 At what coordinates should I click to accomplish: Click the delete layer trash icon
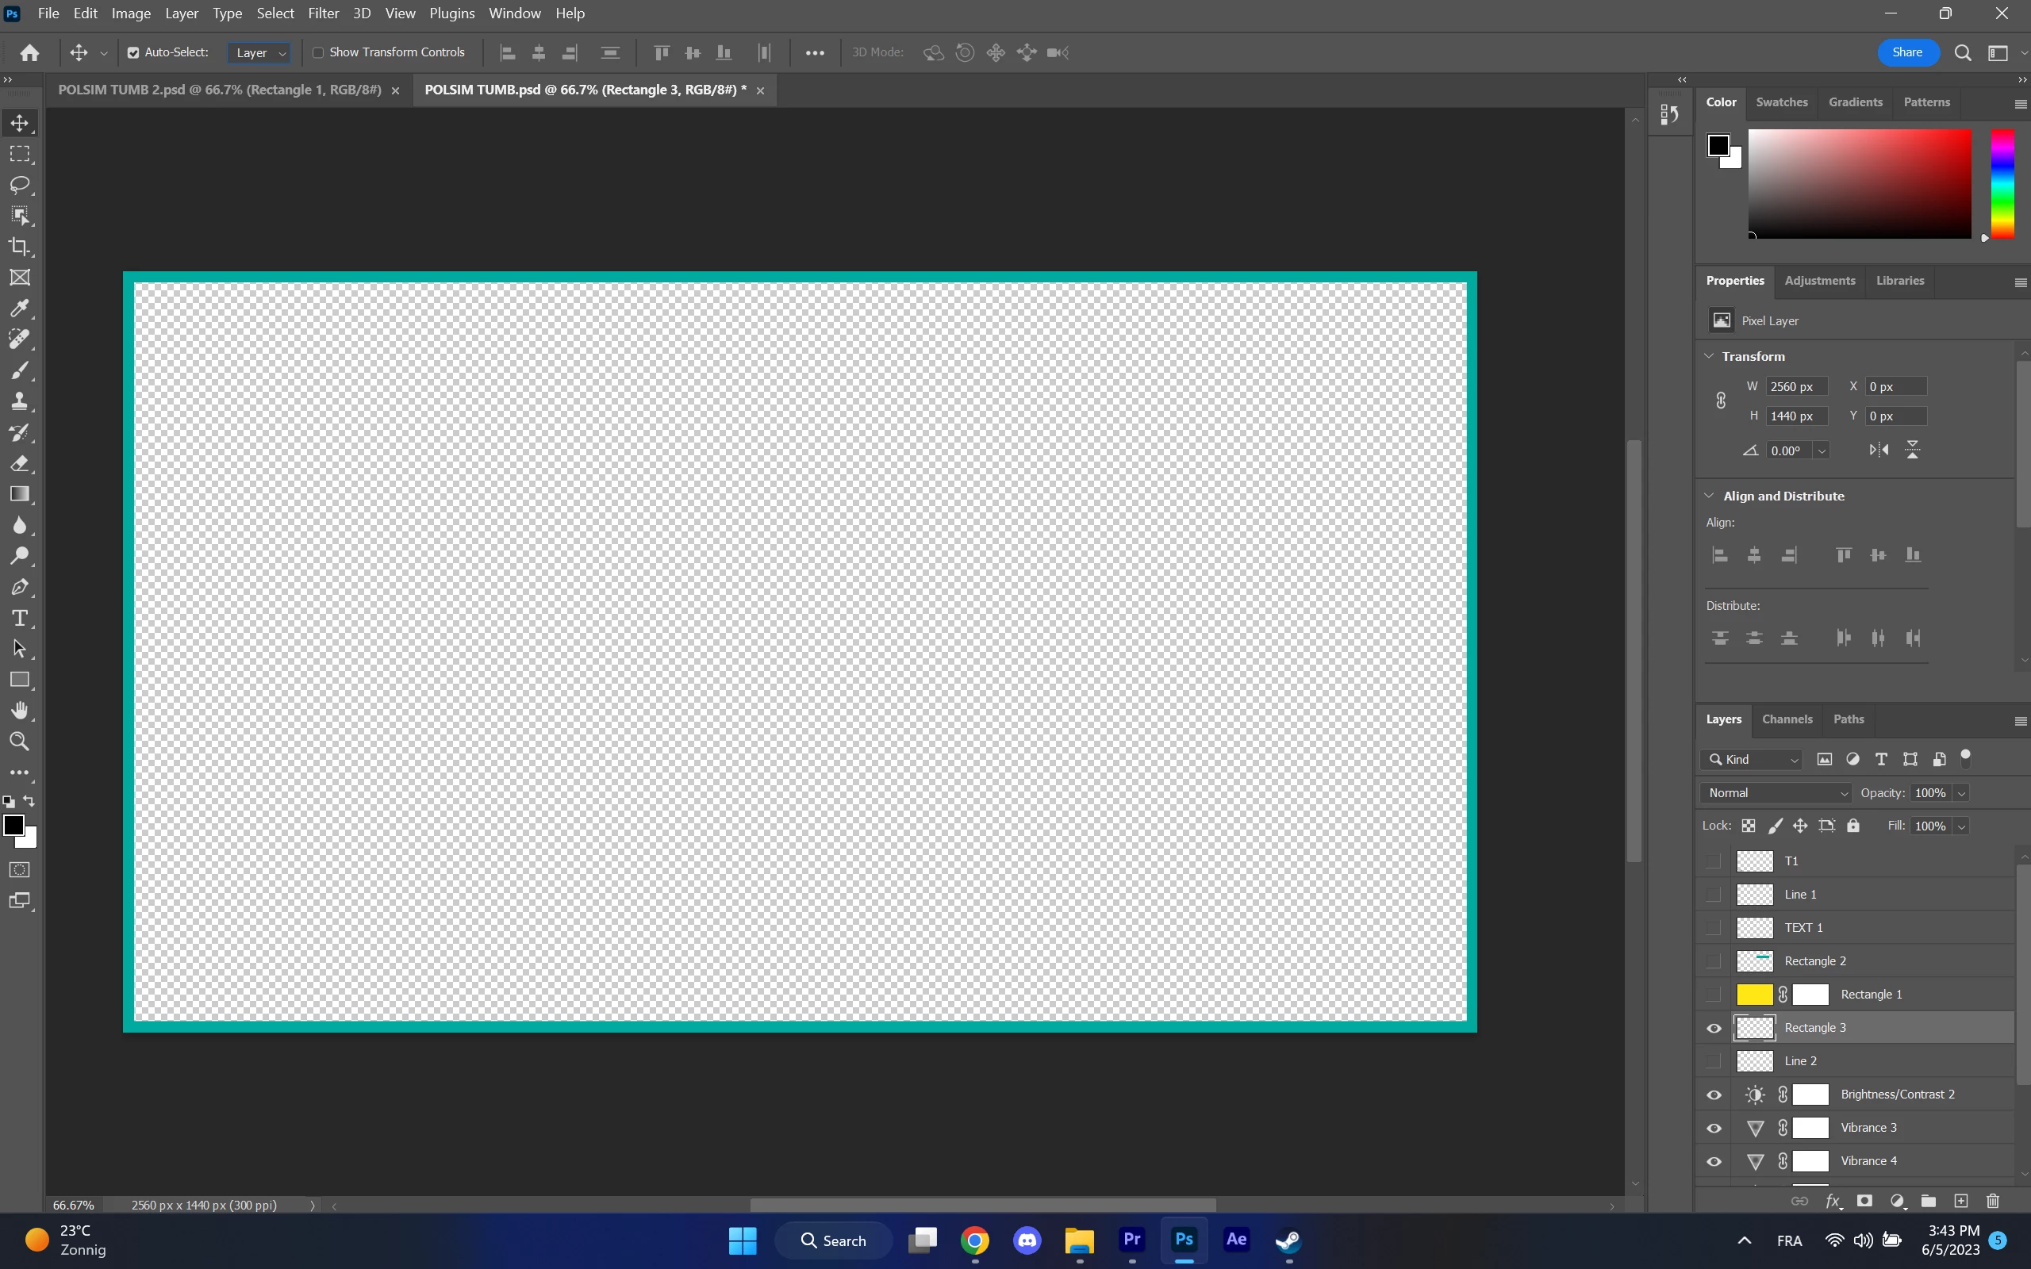click(1993, 1201)
